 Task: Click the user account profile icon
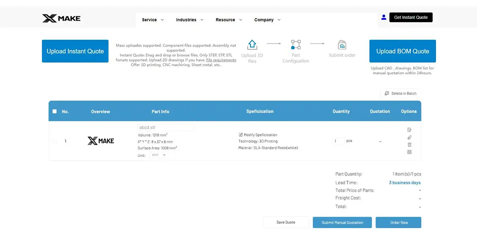[x=383, y=17]
